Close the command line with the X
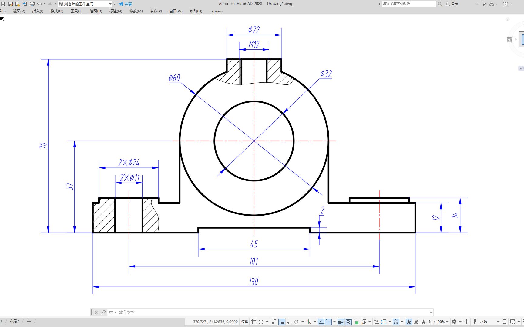This screenshot has height=327, width=524. (x=96, y=312)
